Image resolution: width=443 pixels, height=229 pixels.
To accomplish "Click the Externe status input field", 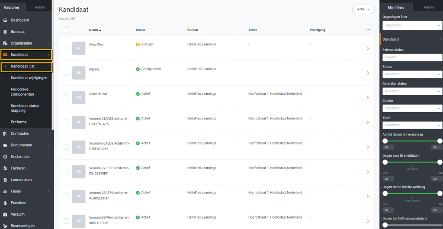I will [x=411, y=57].
